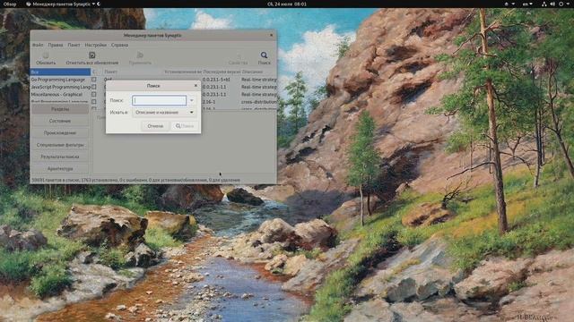Screen dimensions: 574x322
Task: Select the Результаты поиска filter button
Action: tap(60, 157)
